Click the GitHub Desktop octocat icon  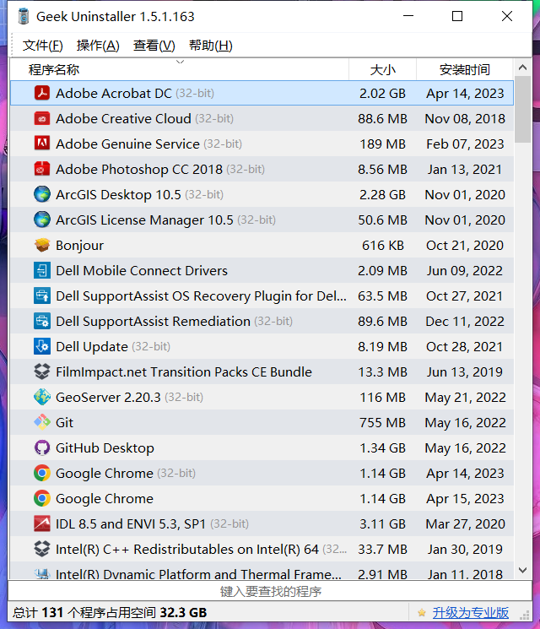pos(42,447)
